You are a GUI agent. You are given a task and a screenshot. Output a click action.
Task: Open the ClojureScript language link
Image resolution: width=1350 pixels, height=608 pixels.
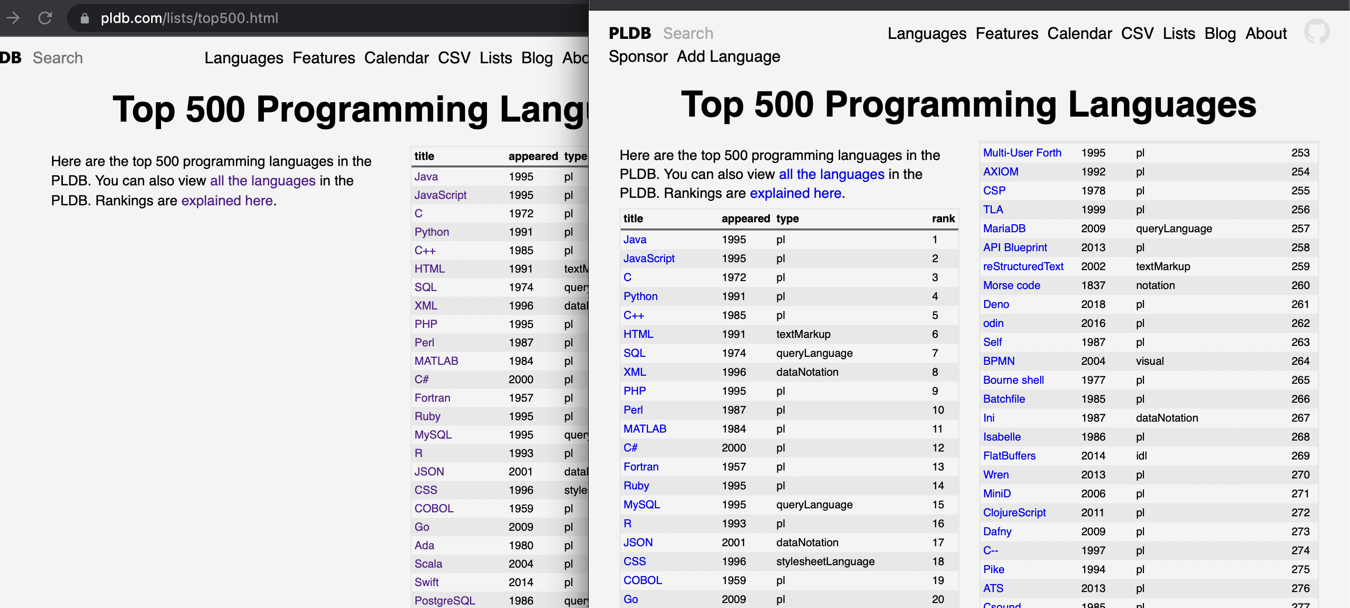tap(1014, 512)
